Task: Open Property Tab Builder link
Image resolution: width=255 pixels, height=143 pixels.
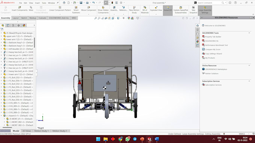Action: [213, 37]
